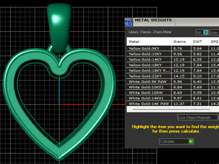Image resolution: width=219 pixels, height=164 pixels.
Task: Click the 6.55 DWT value
Action: [x=198, y=60]
